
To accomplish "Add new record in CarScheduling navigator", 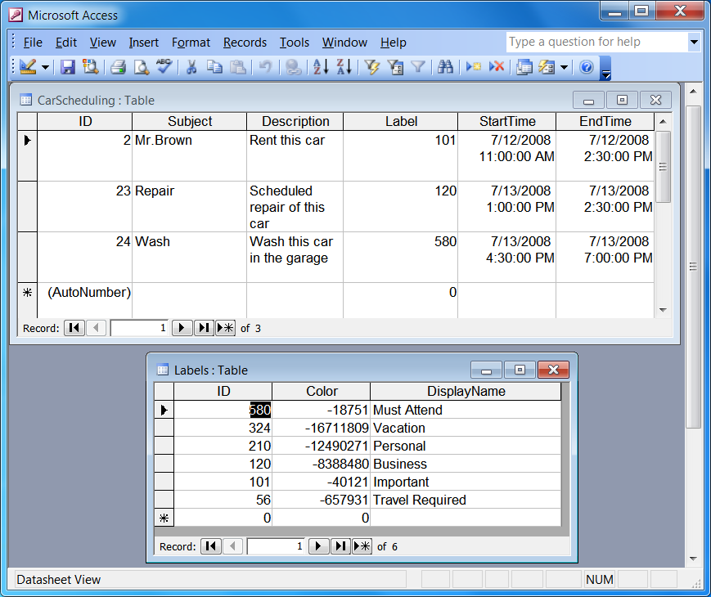I will click(x=225, y=328).
